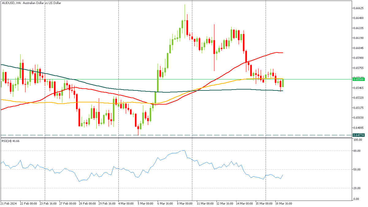The image size is (368, 207).
Task: Click the 0.66480 price axis value
Action: (x=358, y=18)
